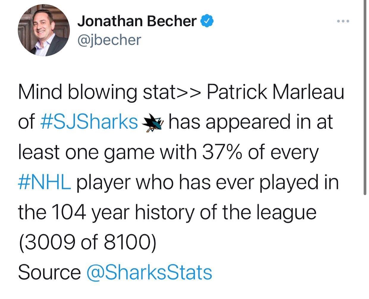
Task: Click Jonathan Becher's profile photo
Action: coord(44,30)
